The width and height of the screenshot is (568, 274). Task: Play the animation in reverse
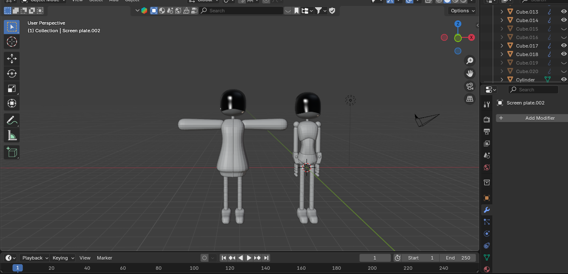tap(241, 258)
